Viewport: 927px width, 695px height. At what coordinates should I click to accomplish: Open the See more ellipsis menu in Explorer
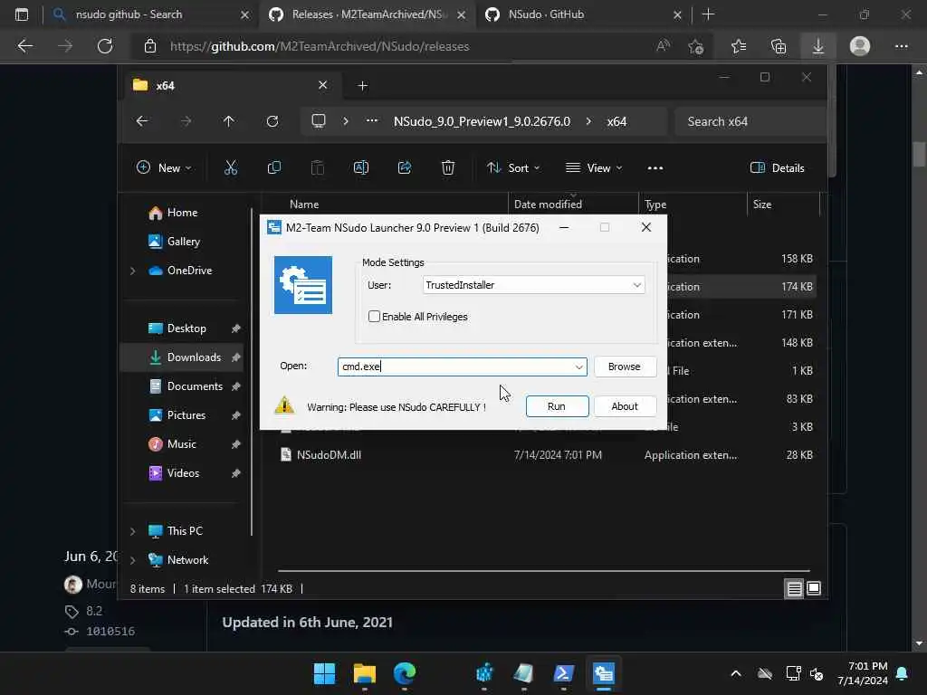coord(655,167)
